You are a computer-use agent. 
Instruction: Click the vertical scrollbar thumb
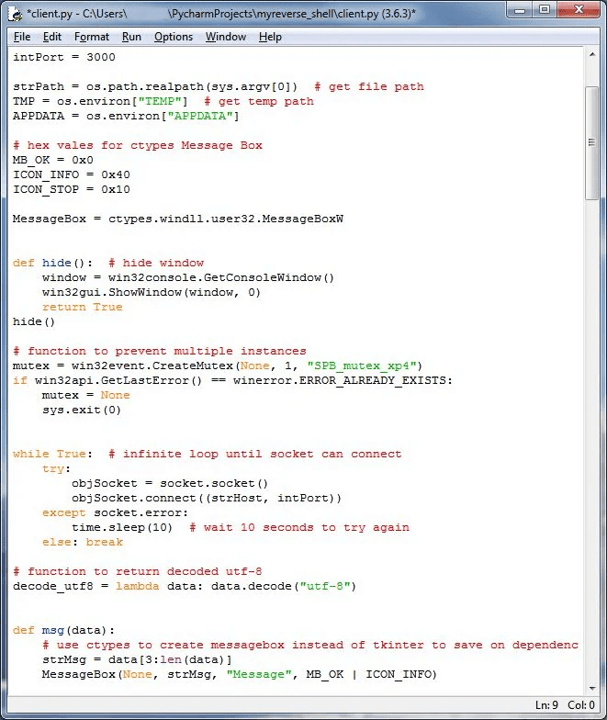[592, 143]
